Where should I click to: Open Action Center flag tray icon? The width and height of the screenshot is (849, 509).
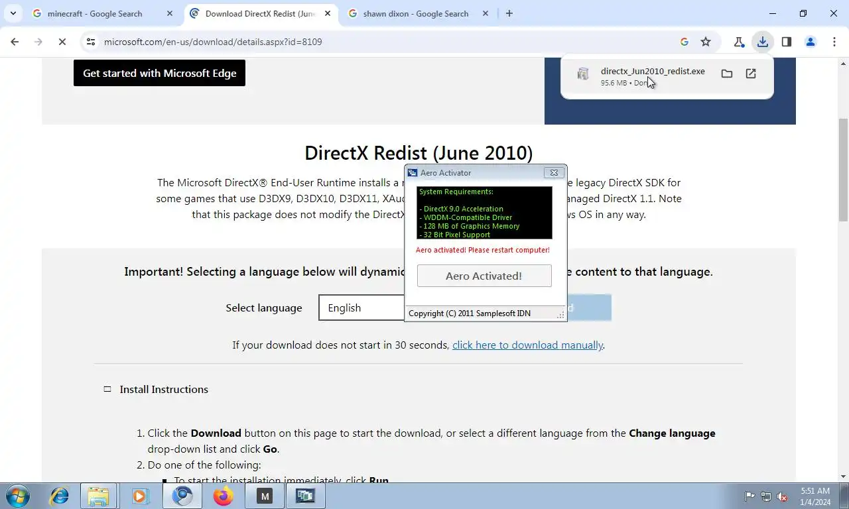750,496
